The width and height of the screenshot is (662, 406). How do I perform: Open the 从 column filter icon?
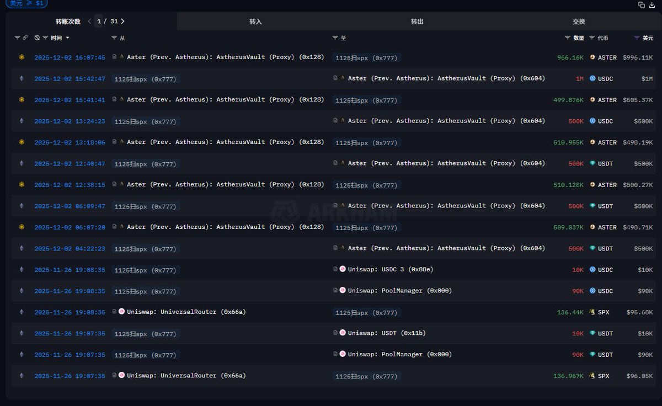[x=114, y=38]
